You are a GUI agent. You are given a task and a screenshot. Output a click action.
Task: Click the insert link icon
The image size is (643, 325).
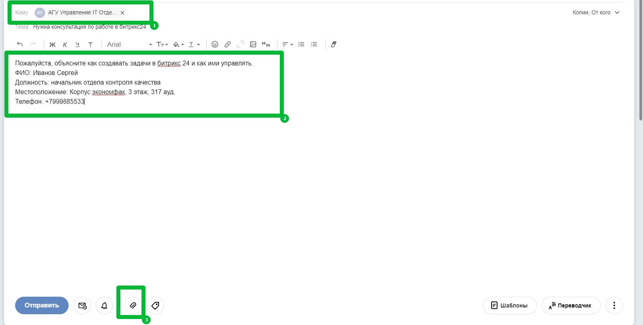228,44
